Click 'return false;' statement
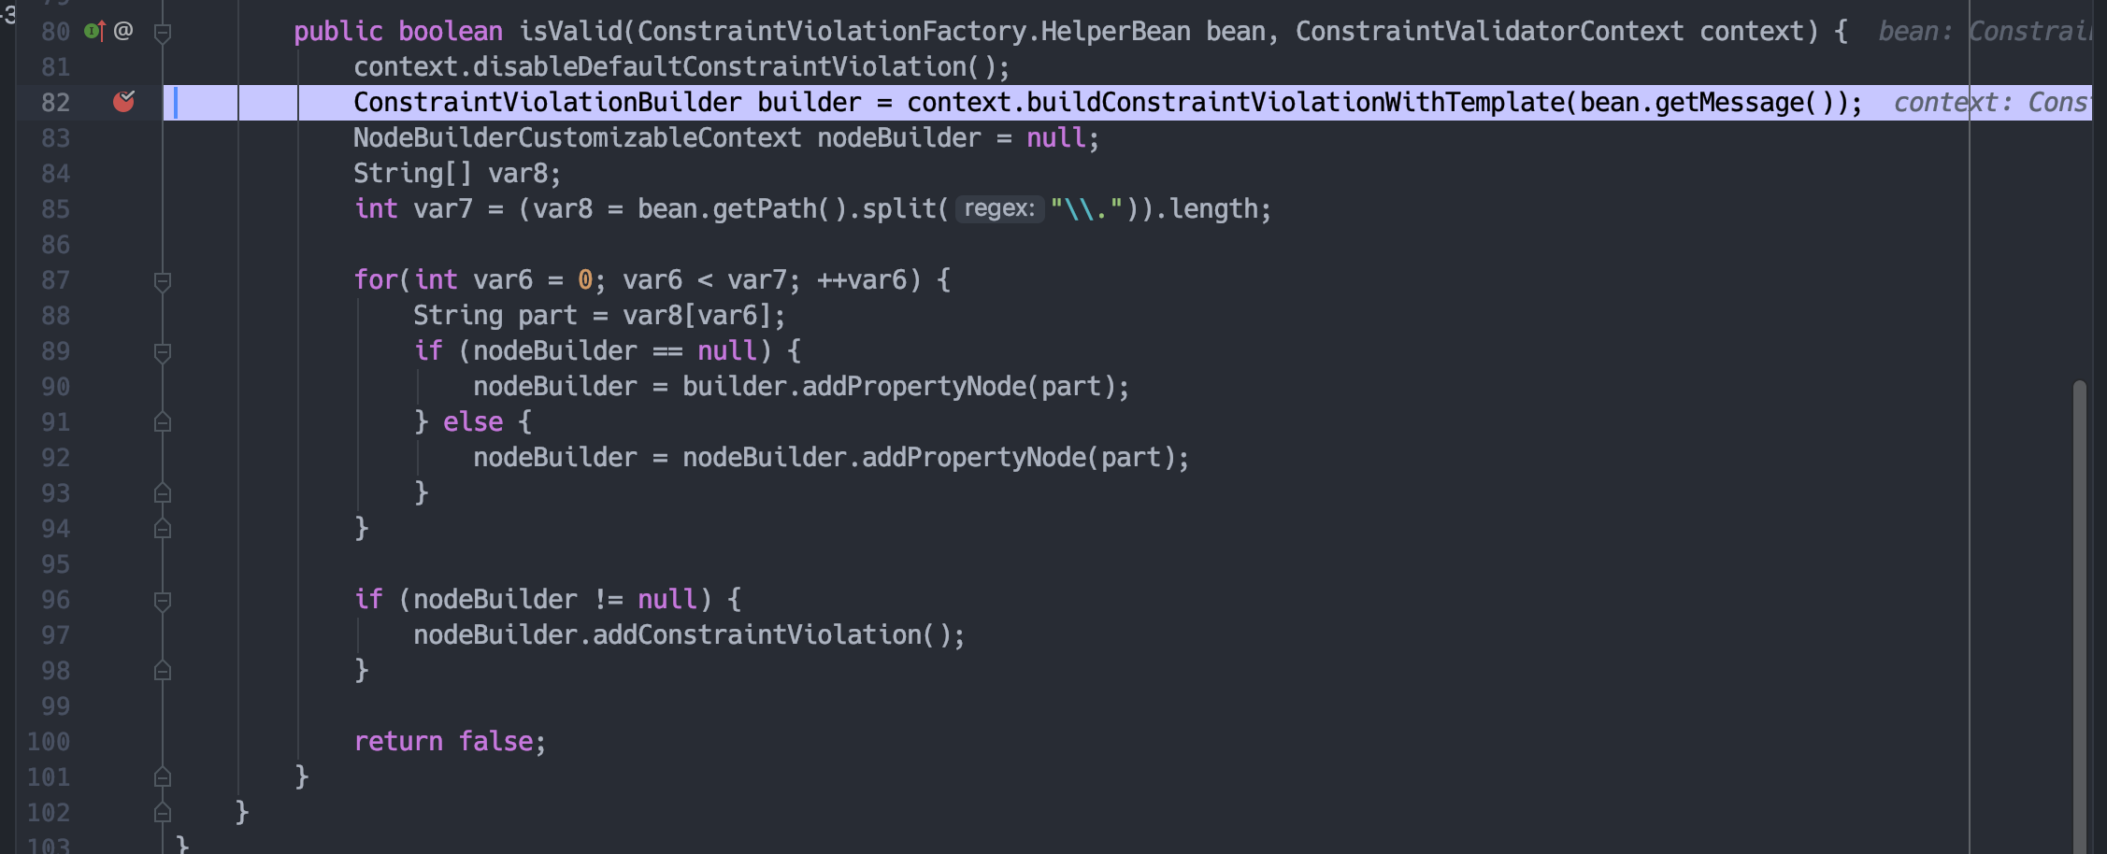The height and width of the screenshot is (854, 2107). tap(450, 741)
